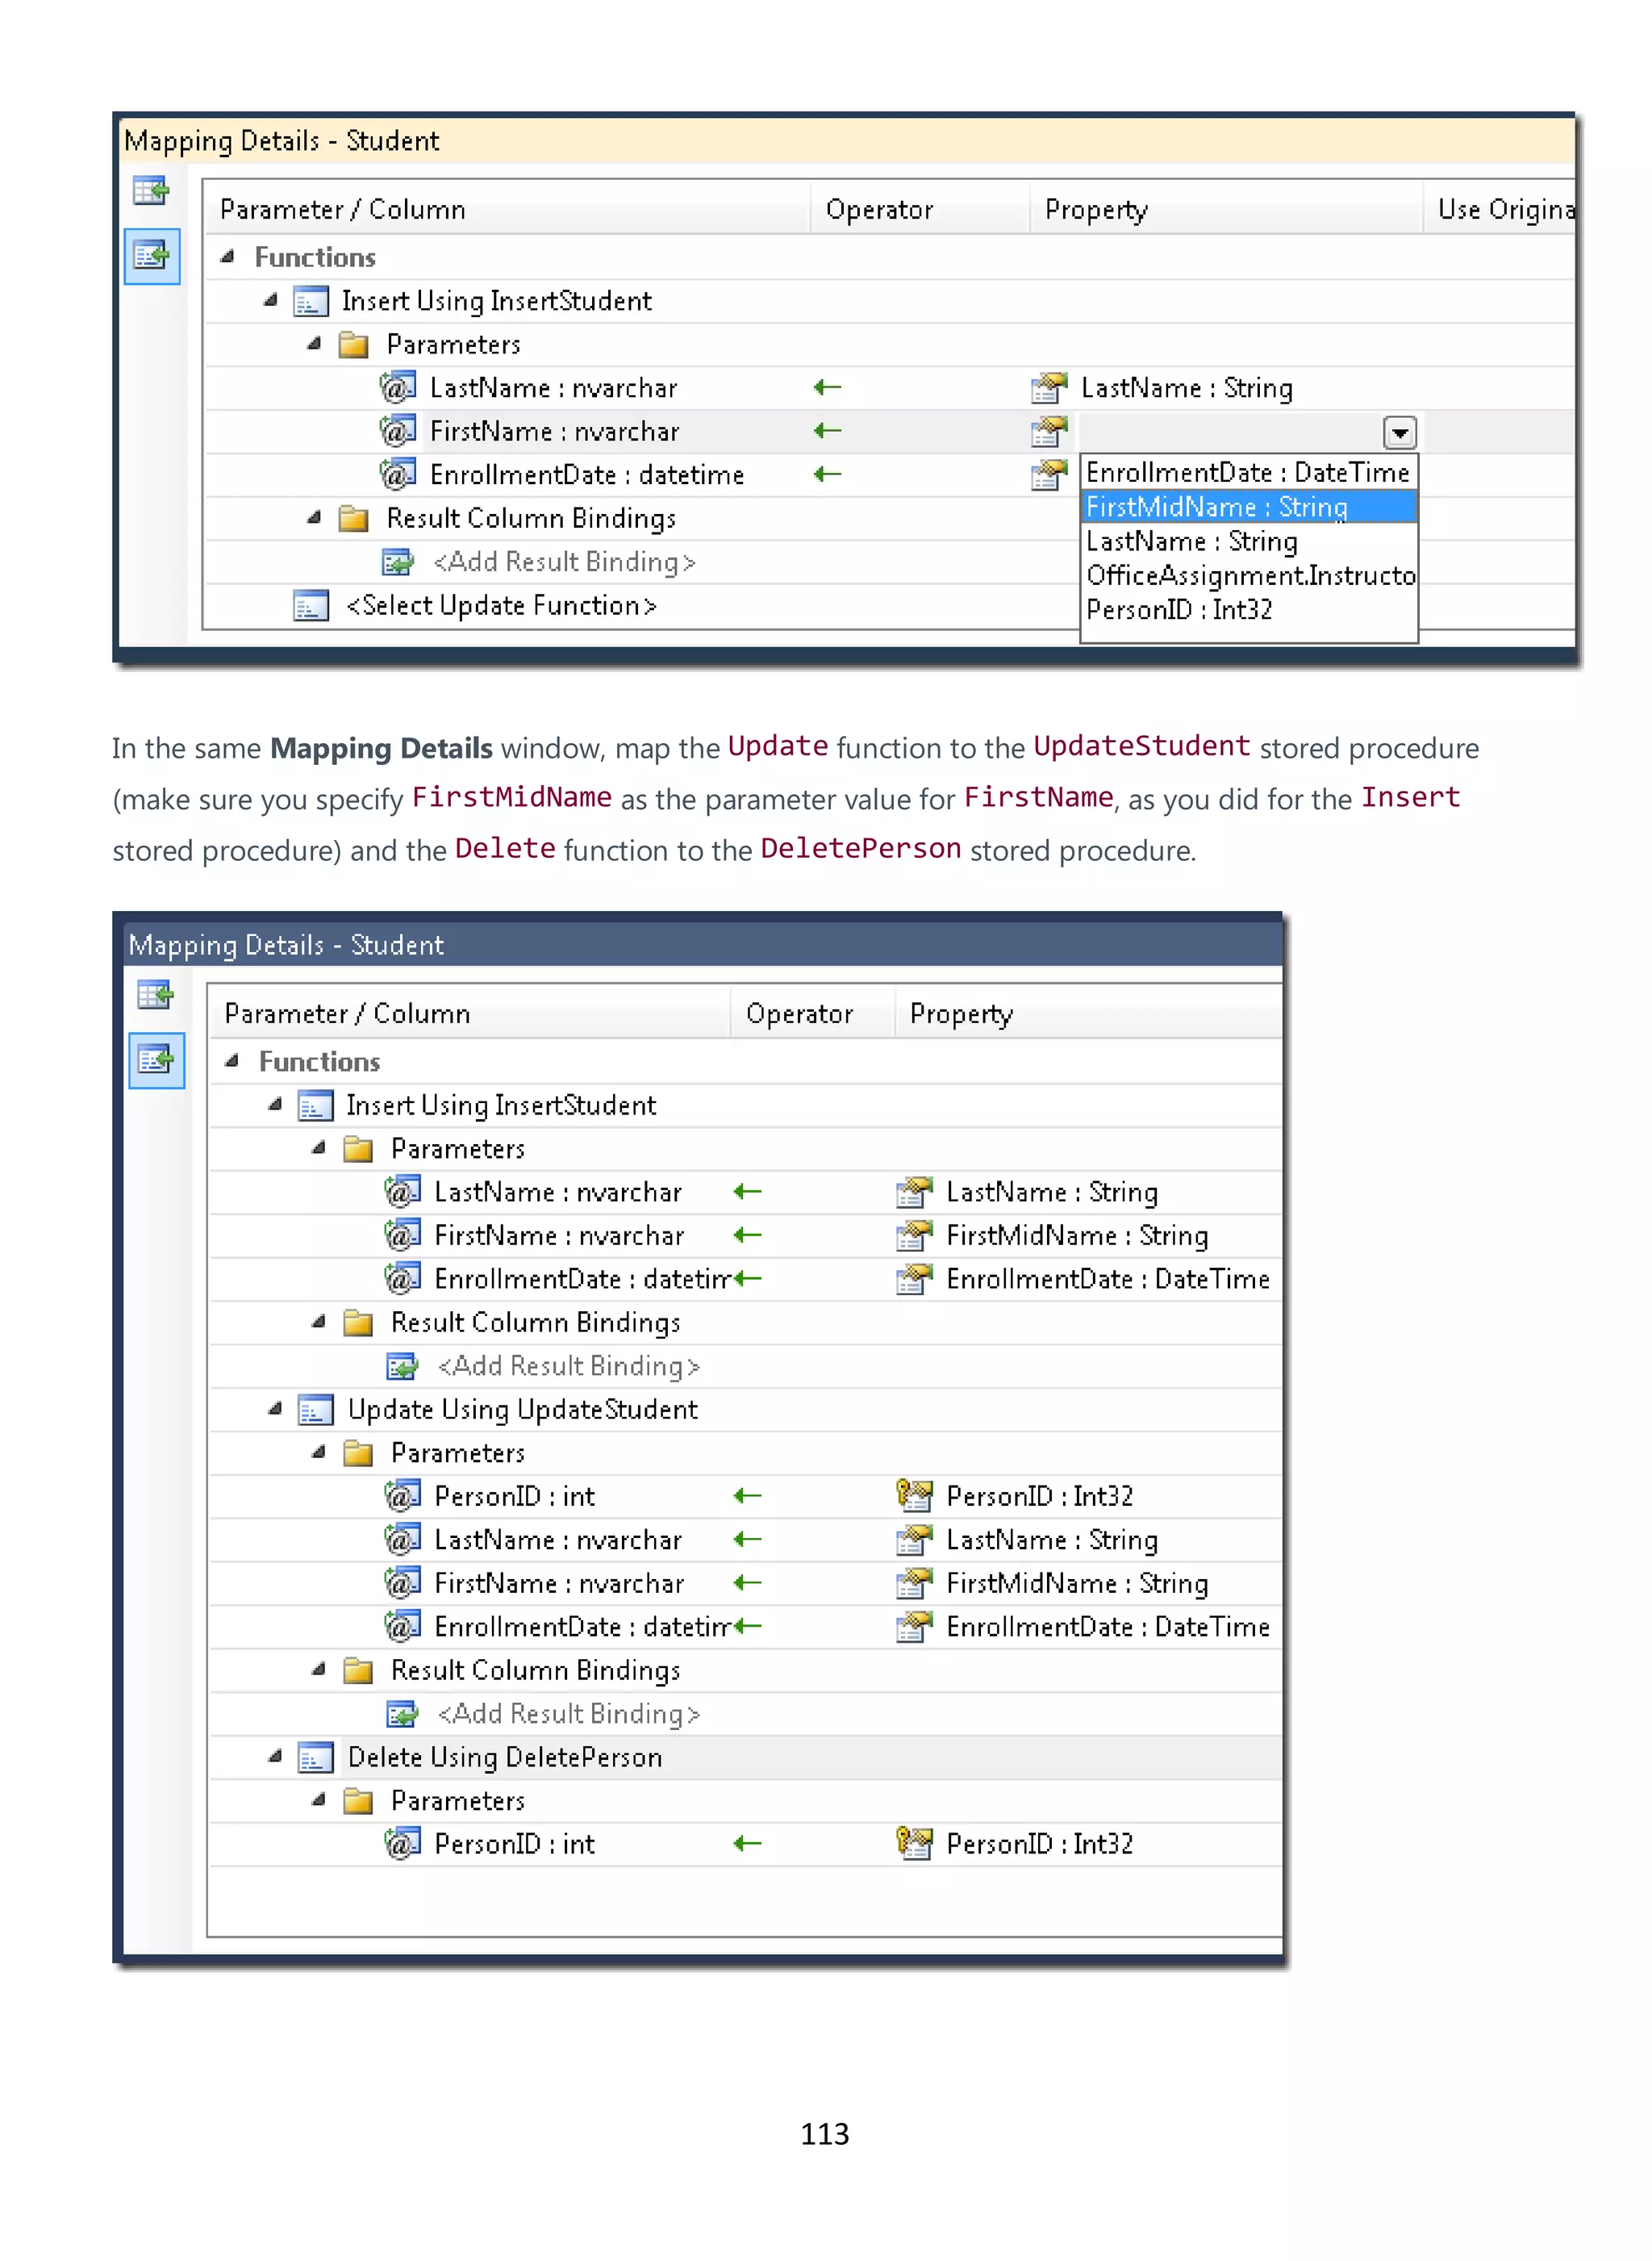Click binding icon of <Add Result Binding> under Update
The width and height of the screenshot is (1652, 2261).
click(x=403, y=1714)
